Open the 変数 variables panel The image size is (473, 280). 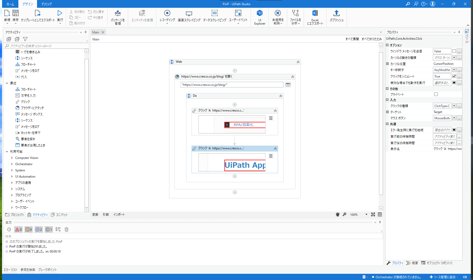pos(95,214)
